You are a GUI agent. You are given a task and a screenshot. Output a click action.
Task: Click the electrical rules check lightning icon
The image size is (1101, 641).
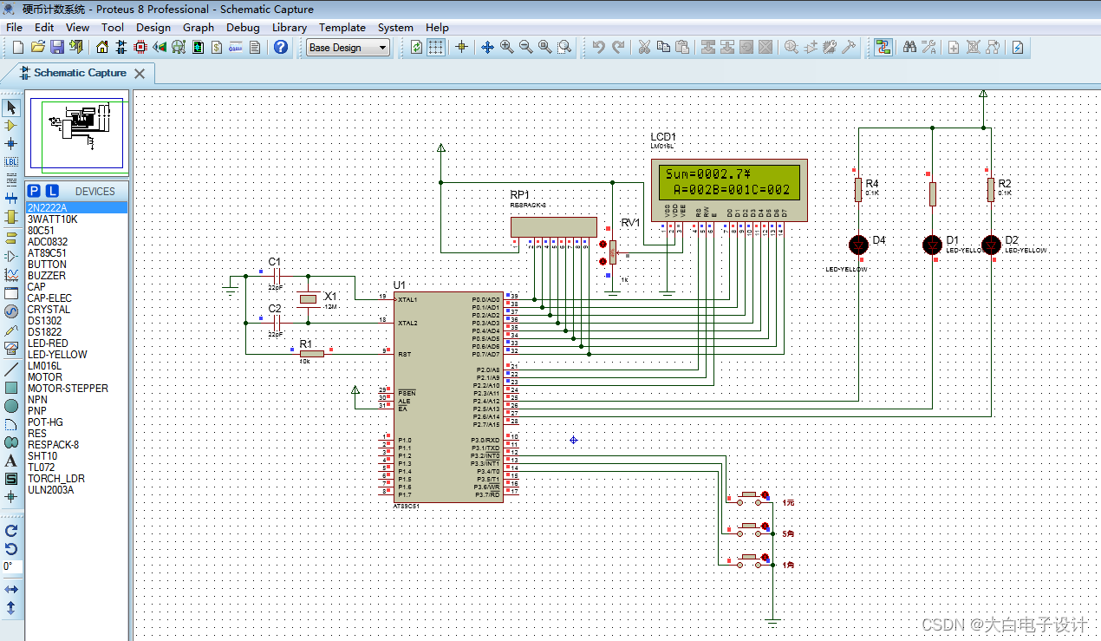(1018, 47)
